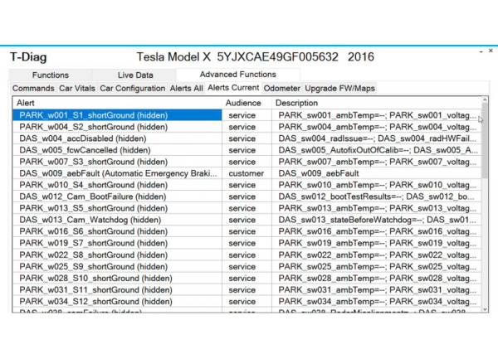Switch to the Functions tab
Image resolution: width=498 pixels, height=359 pixels.
click(x=50, y=75)
